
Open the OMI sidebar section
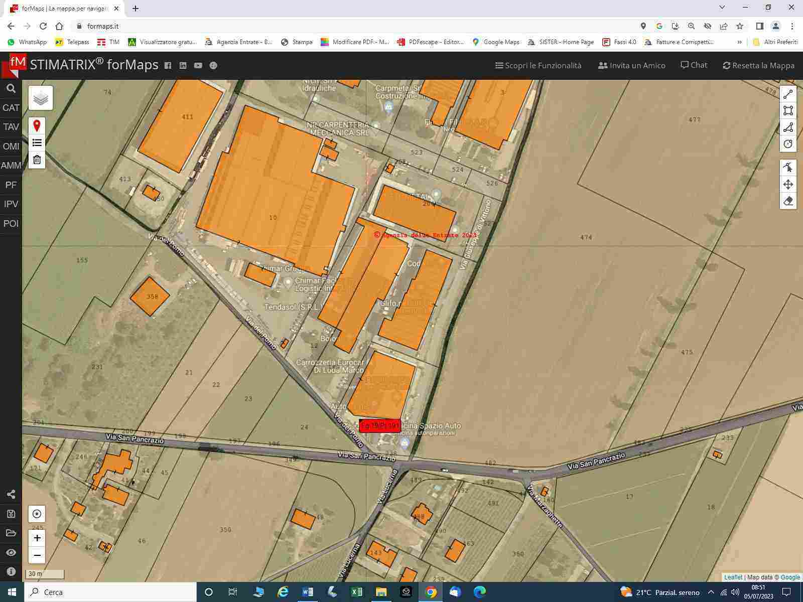point(11,146)
